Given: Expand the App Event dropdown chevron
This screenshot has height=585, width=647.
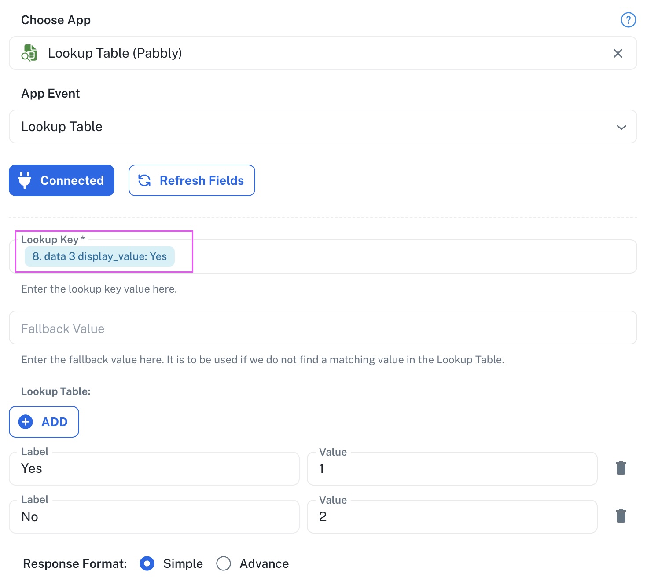Looking at the screenshot, I should pyautogui.click(x=621, y=127).
